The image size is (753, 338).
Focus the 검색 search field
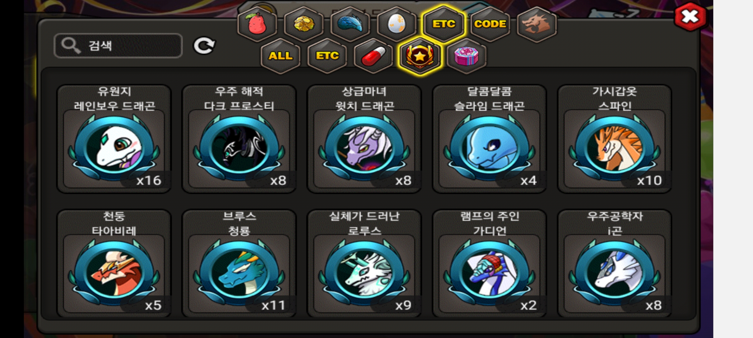coord(118,46)
